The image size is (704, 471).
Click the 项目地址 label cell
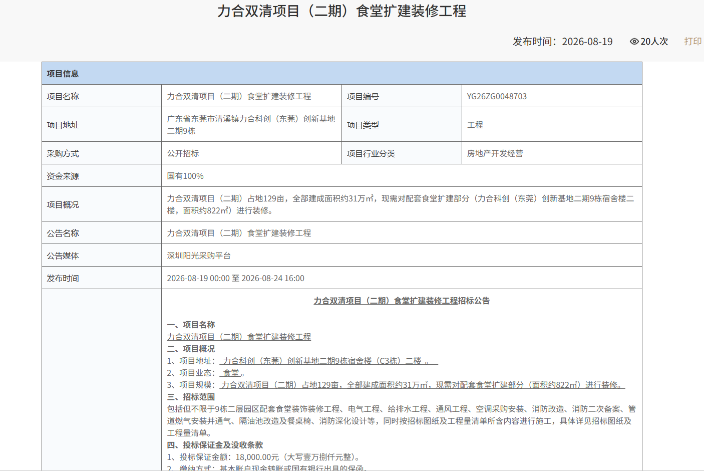click(102, 124)
